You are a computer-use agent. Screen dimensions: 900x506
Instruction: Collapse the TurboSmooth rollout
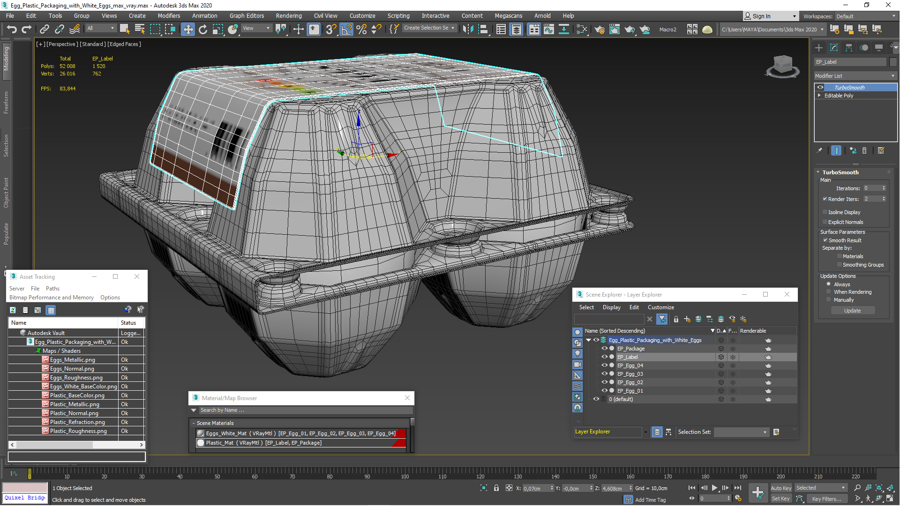point(818,172)
